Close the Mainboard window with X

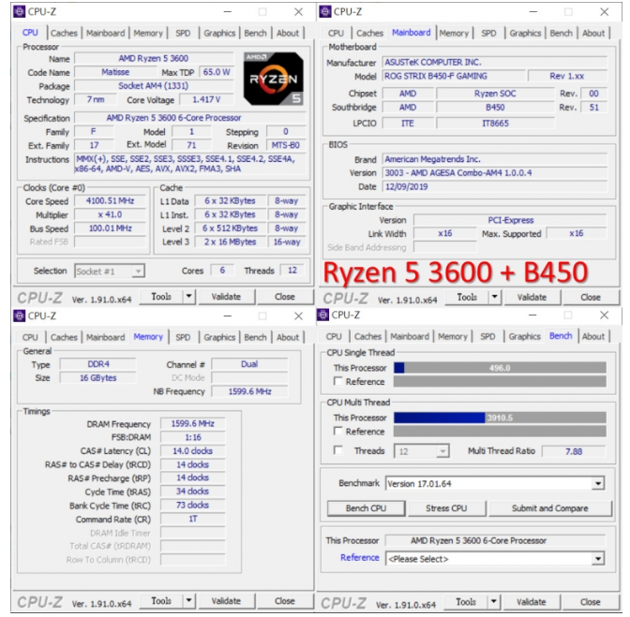tap(605, 12)
